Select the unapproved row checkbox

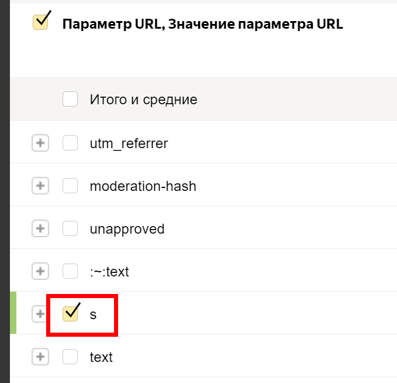coord(70,228)
